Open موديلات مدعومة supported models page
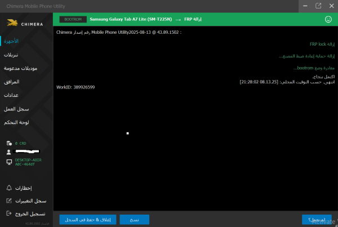The height and width of the screenshot is (227, 338). click(x=20, y=68)
